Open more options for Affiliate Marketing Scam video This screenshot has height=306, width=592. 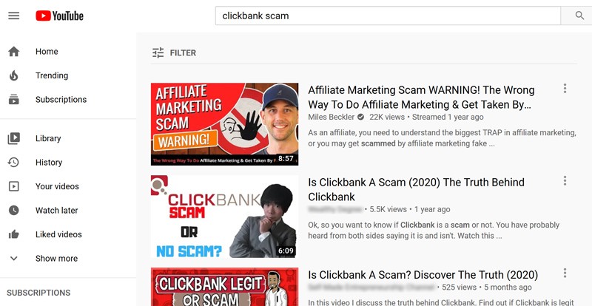tap(565, 88)
